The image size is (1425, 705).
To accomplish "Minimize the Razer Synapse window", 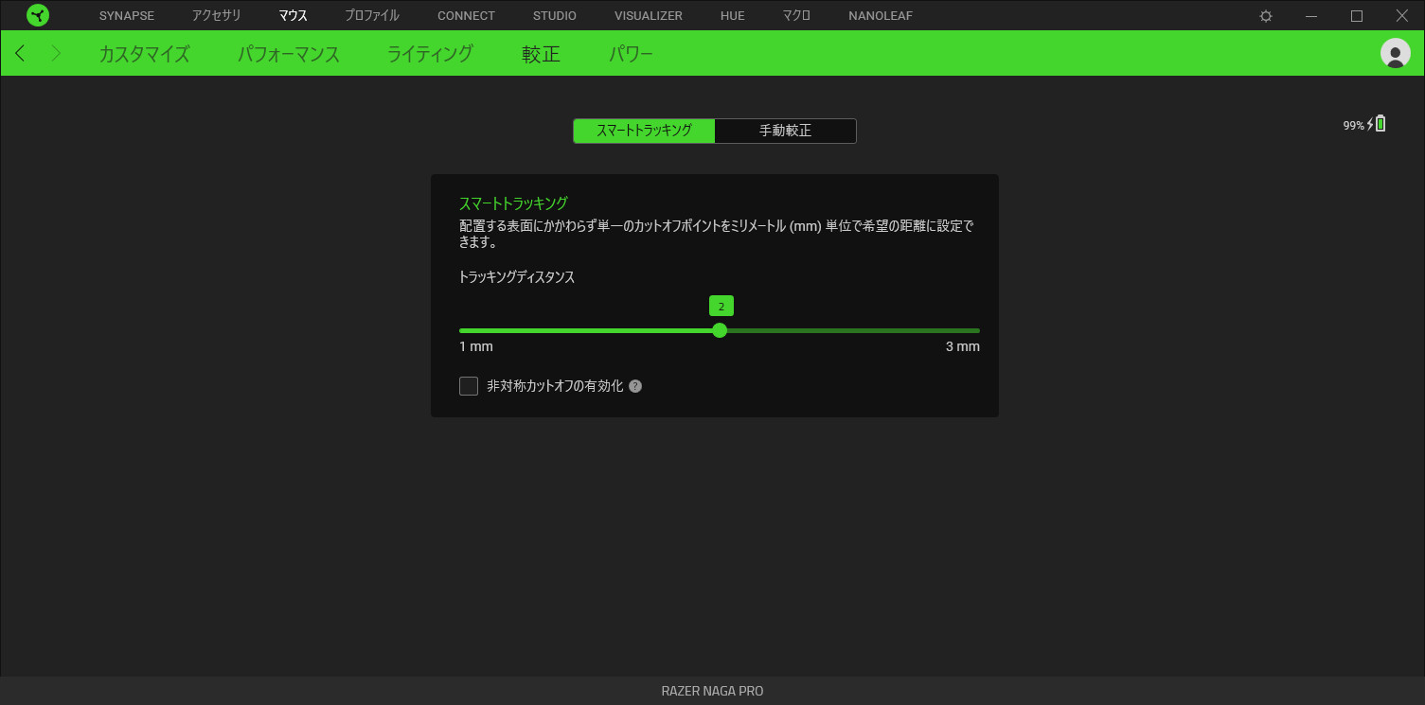I will pos(1311,16).
